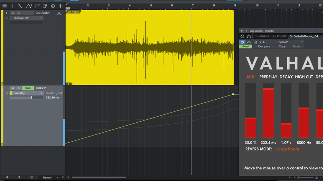The width and height of the screenshot is (323, 181).
Task: Solo the Car Audio track
Action: click(x=19, y=13)
